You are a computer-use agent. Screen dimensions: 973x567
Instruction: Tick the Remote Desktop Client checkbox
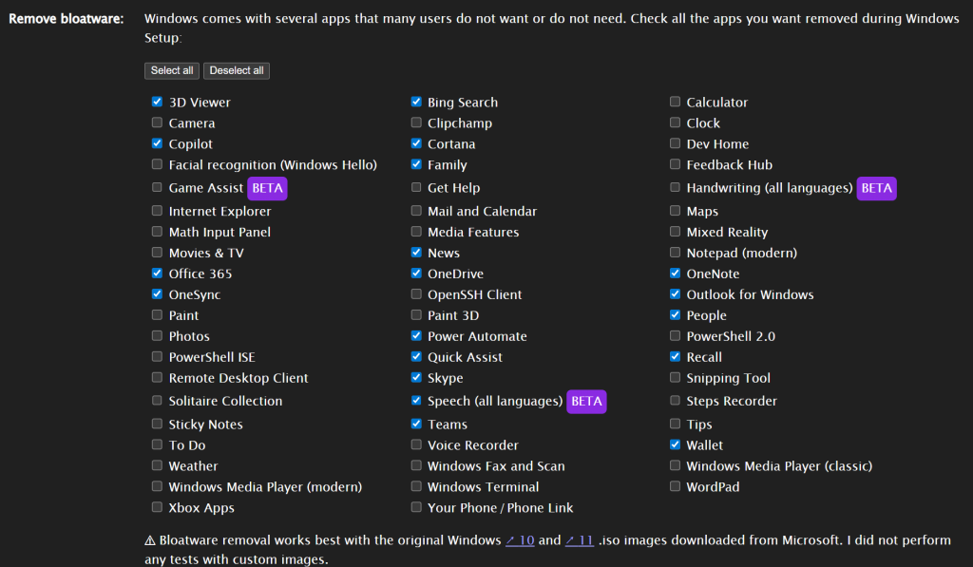[157, 377]
